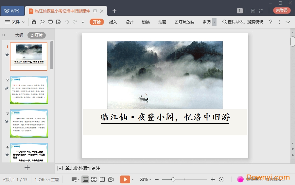Select the 临江仙 document tab
Viewport: 295px width, 185px height.
point(62,11)
